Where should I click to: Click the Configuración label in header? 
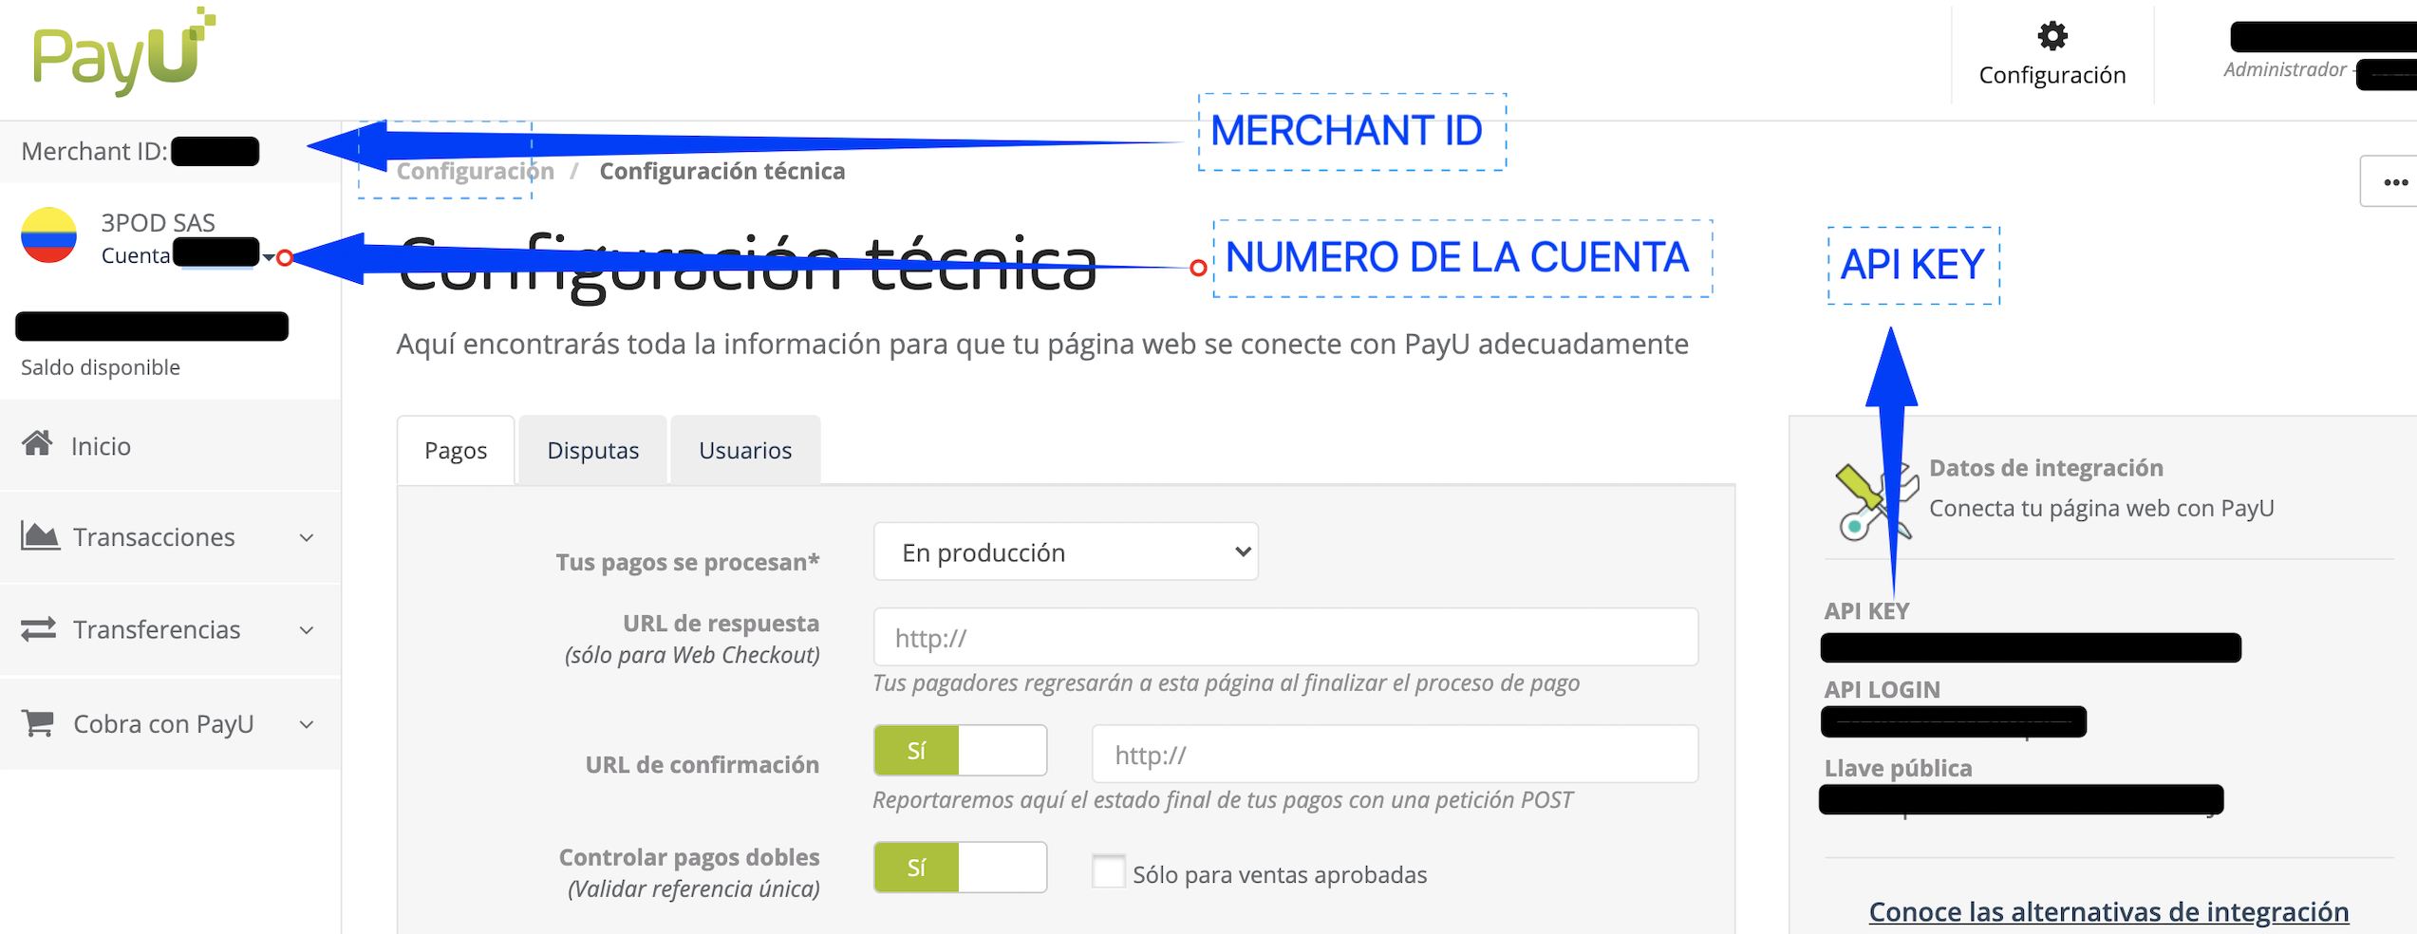pos(2052,75)
